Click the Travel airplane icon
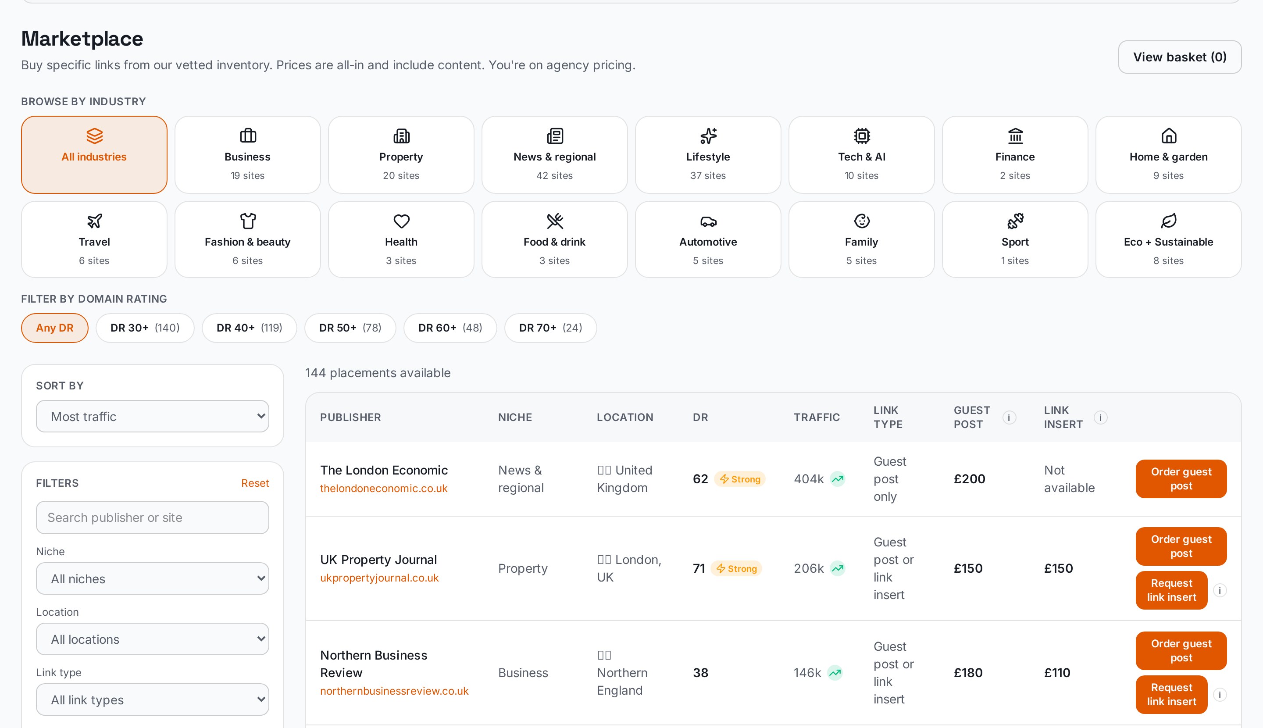This screenshot has height=728, width=1263. (x=94, y=221)
